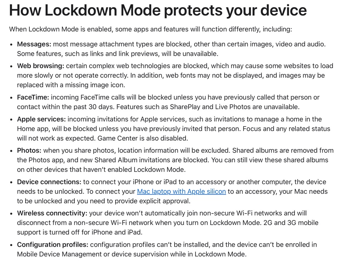Open the Mac laptop with Apple silicon link
This screenshot has width=343, height=264.
181,191
